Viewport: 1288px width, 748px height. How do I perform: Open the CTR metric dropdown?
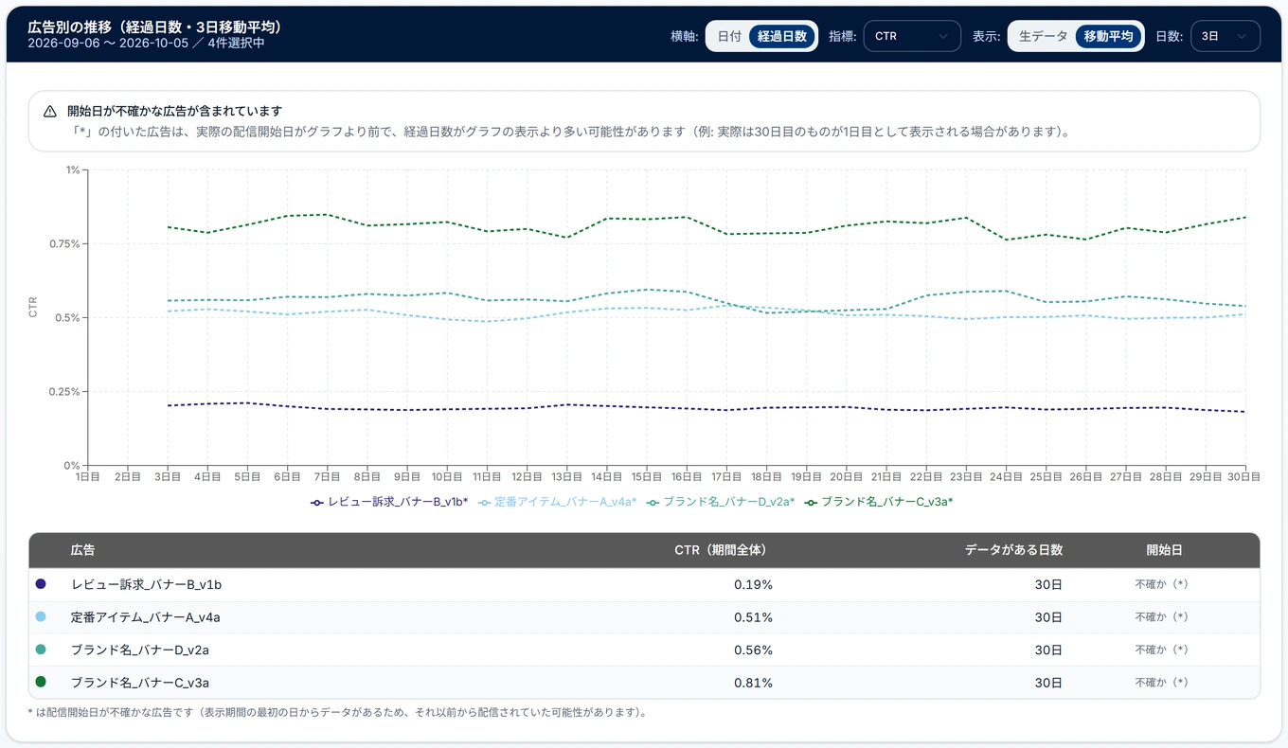click(x=911, y=36)
